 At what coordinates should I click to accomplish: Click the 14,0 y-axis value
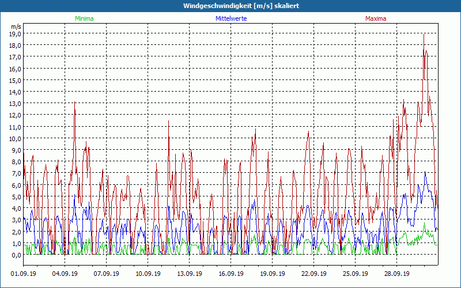(16, 92)
